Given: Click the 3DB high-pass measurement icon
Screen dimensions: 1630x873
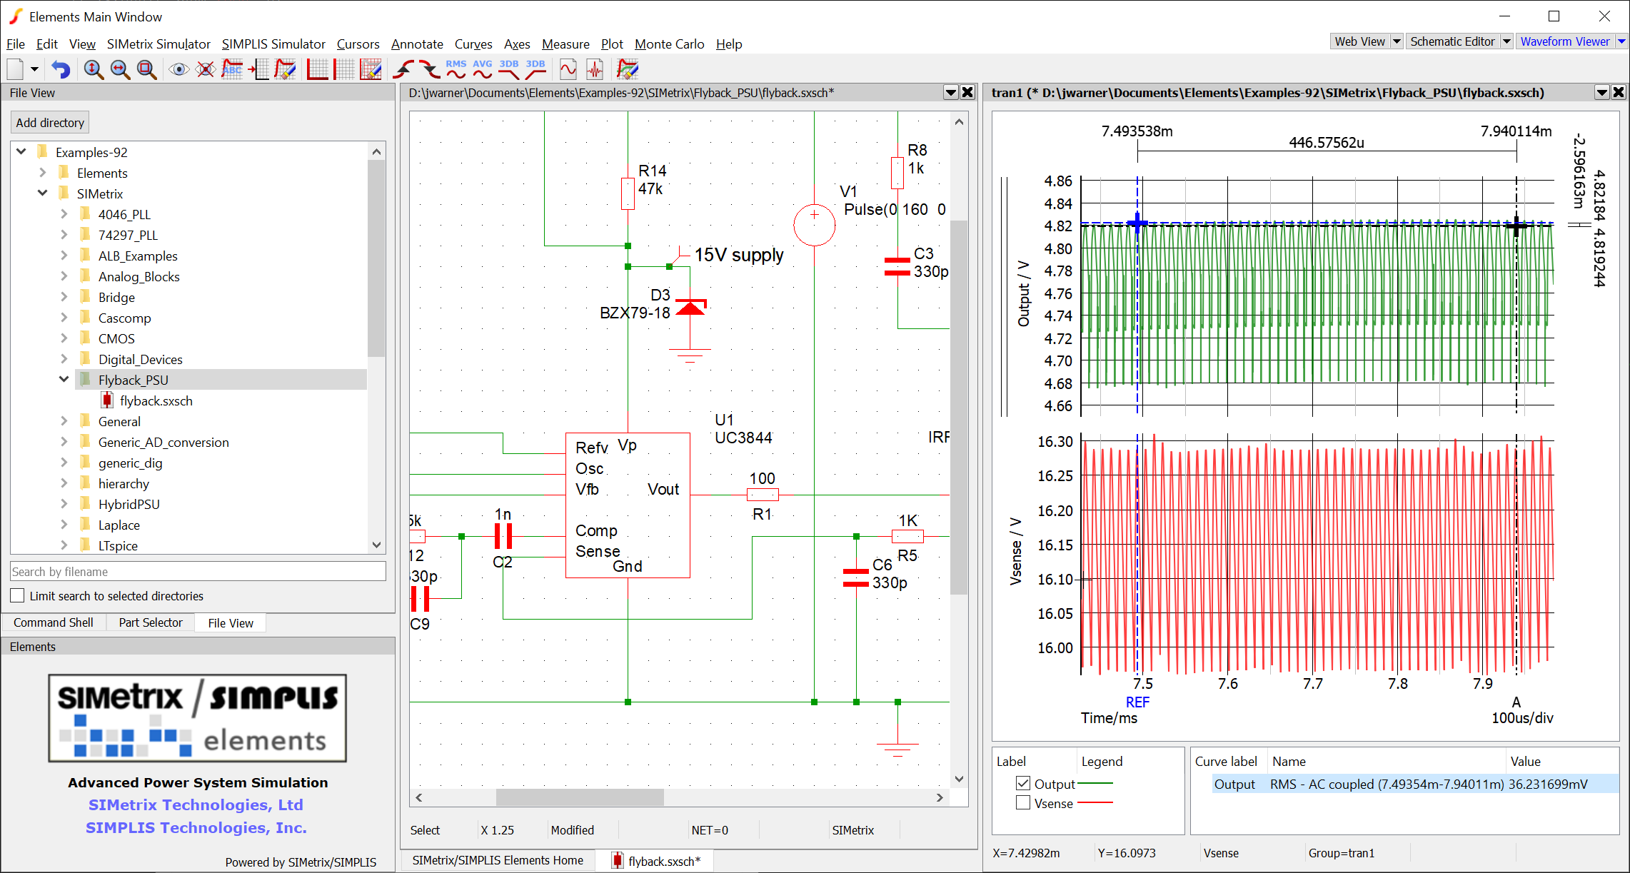Looking at the screenshot, I should tap(535, 69).
